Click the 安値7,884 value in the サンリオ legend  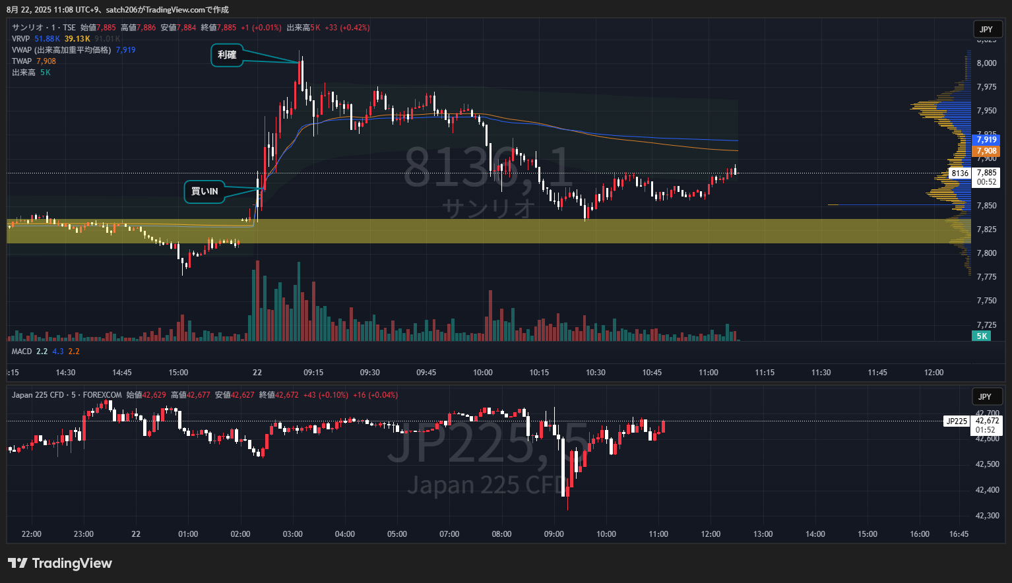pyautogui.click(x=179, y=28)
